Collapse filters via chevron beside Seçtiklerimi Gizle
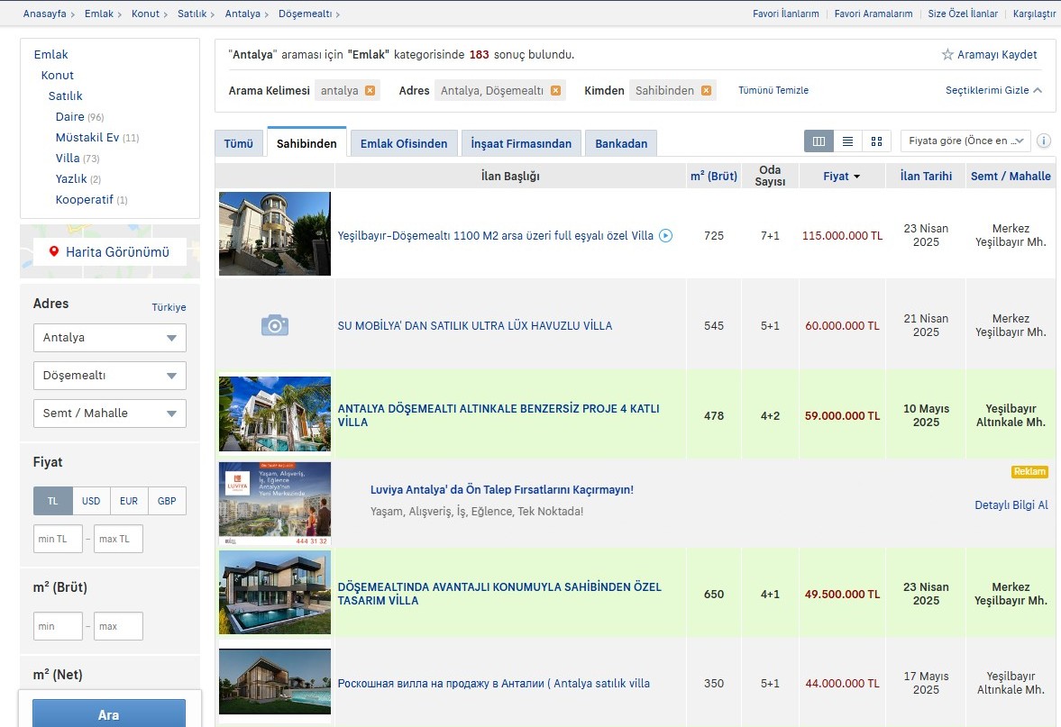 (1038, 90)
